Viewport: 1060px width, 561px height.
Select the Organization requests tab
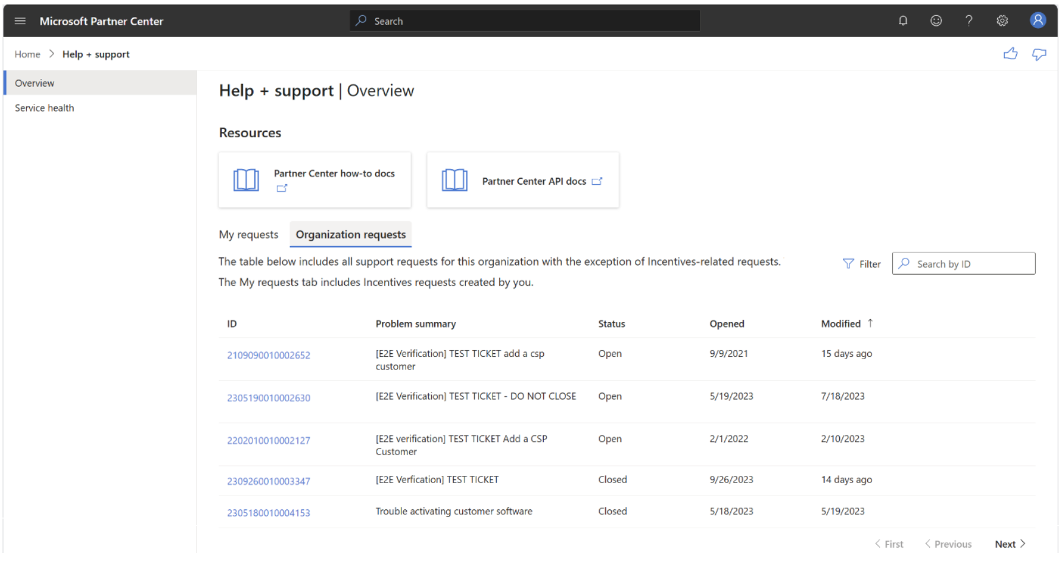point(350,235)
